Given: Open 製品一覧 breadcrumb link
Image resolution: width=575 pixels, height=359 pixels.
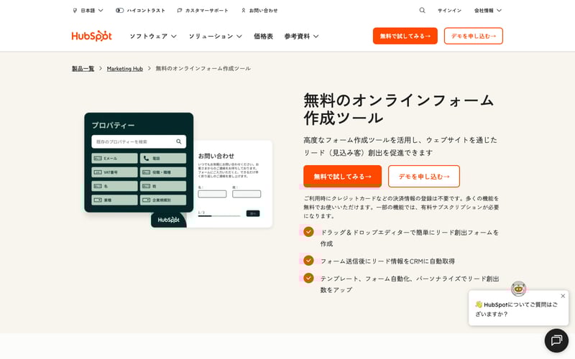Looking at the screenshot, I should (83, 68).
